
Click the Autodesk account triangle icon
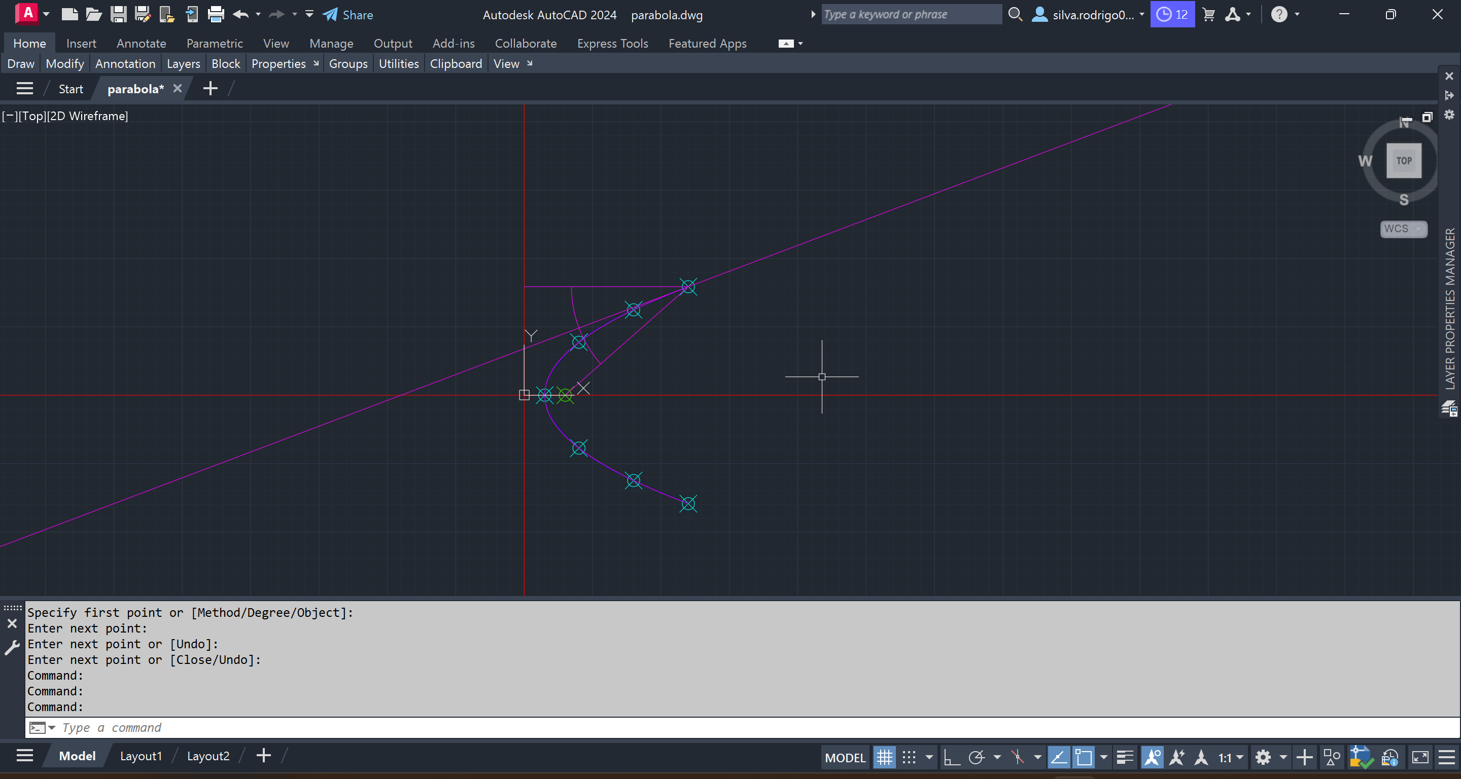(x=1232, y=14)
